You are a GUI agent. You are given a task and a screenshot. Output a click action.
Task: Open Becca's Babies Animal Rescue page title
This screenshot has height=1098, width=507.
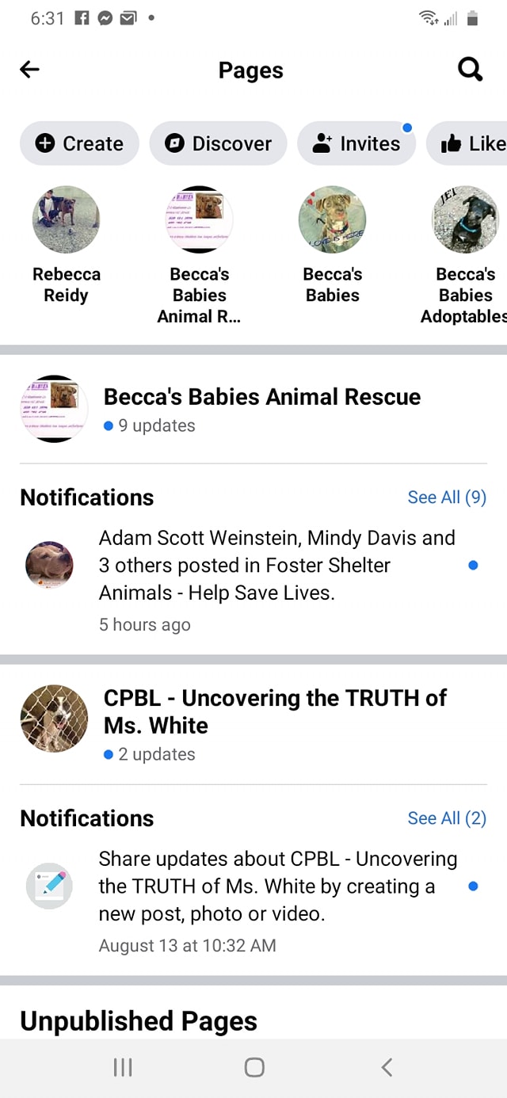[262, 397]
